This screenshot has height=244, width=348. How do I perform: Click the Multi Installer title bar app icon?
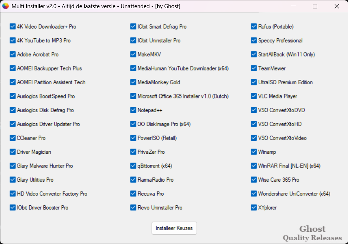point(6,6)
